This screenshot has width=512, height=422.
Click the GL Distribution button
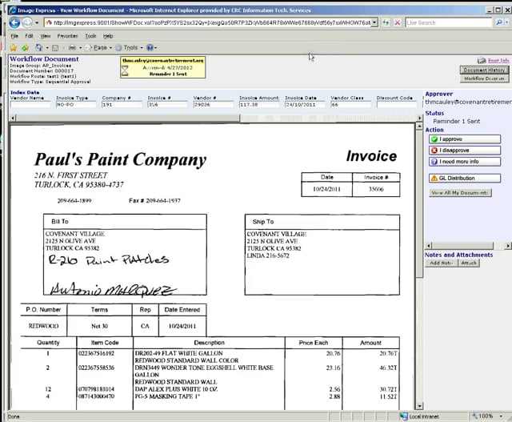click(x=464, y=178)
